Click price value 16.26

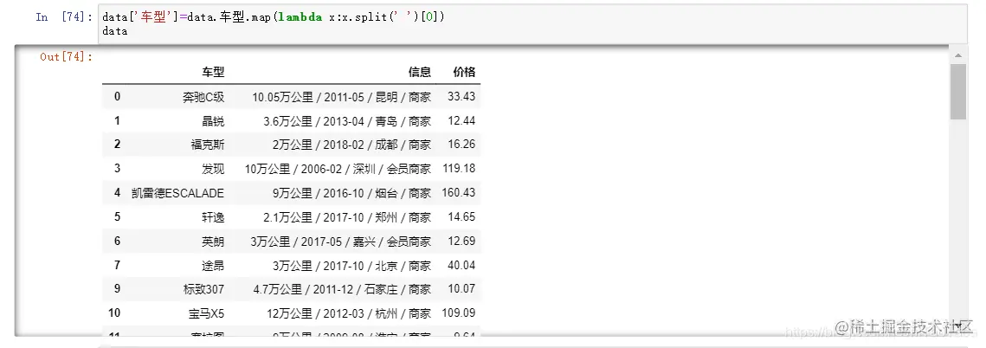point(461,145)
